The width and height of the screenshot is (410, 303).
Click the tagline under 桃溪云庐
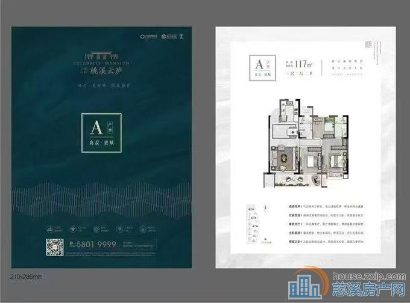click(104, 85)
